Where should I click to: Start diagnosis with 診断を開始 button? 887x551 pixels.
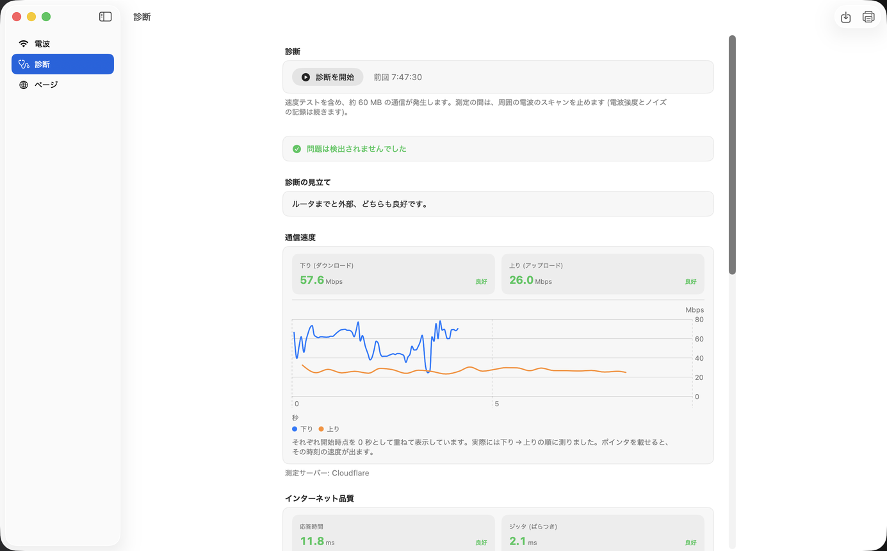coord(327,77)
